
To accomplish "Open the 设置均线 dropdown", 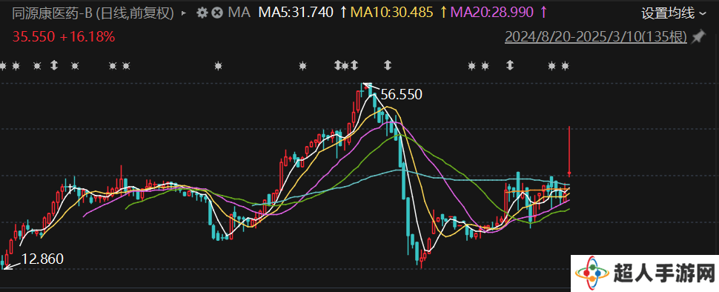I will (674, 13).
